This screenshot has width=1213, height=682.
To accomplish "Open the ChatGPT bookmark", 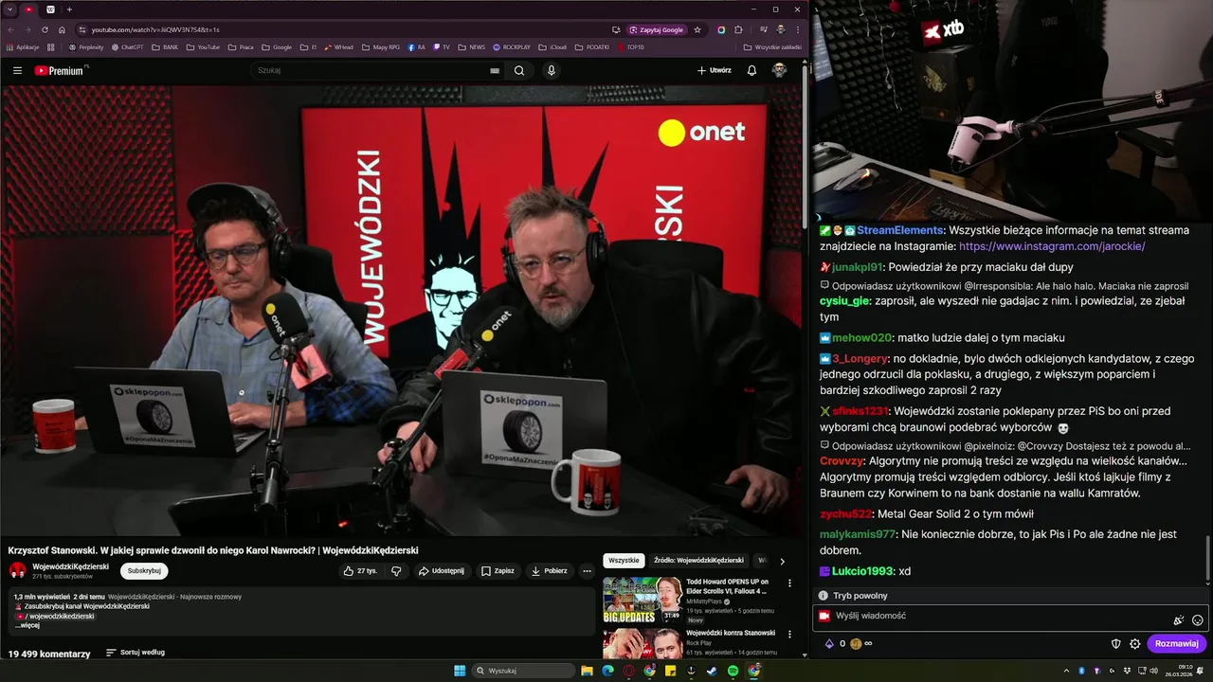I will pos(128,46).
